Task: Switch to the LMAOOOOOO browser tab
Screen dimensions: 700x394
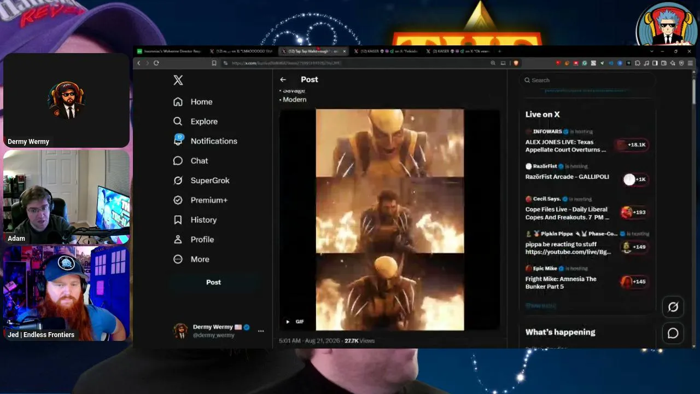Action: pyautogui.click(x=241, y=51)
